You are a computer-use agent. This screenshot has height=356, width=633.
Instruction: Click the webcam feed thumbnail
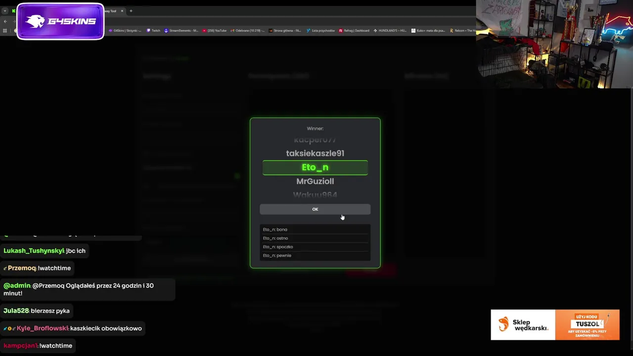click(554, 44)
